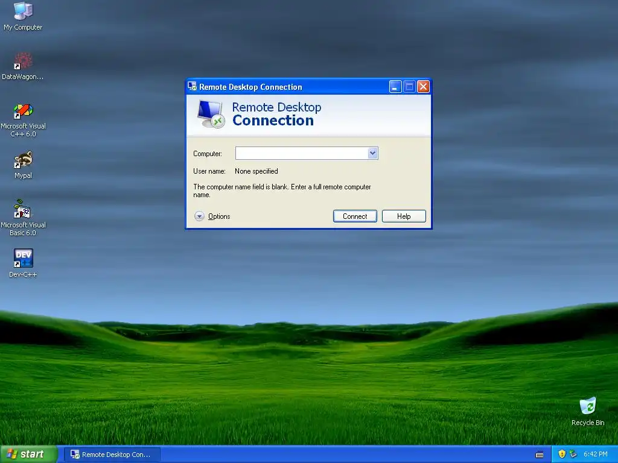Click the Connect button
This screenshot has width=618, height=463.
355,216
